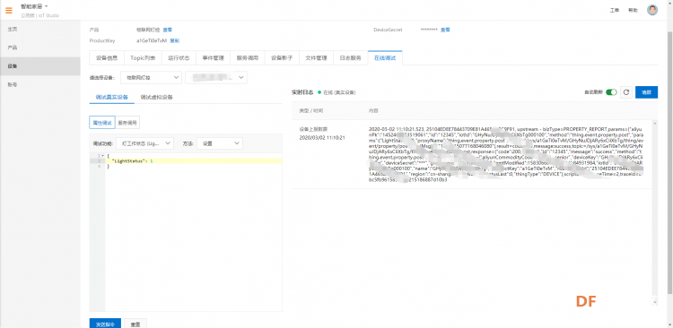
Task: Switch to the 设备影子 tab
Action: pos(282,58)
